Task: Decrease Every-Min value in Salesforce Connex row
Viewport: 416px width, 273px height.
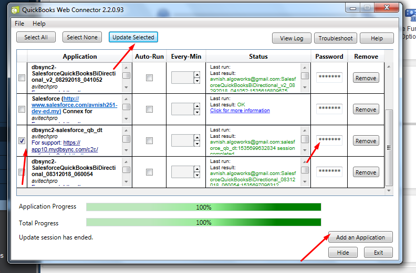Action: [x=197, y=112]
